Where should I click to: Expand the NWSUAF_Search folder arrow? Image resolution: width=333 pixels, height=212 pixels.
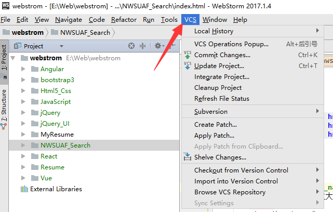[x=23, y=145]
